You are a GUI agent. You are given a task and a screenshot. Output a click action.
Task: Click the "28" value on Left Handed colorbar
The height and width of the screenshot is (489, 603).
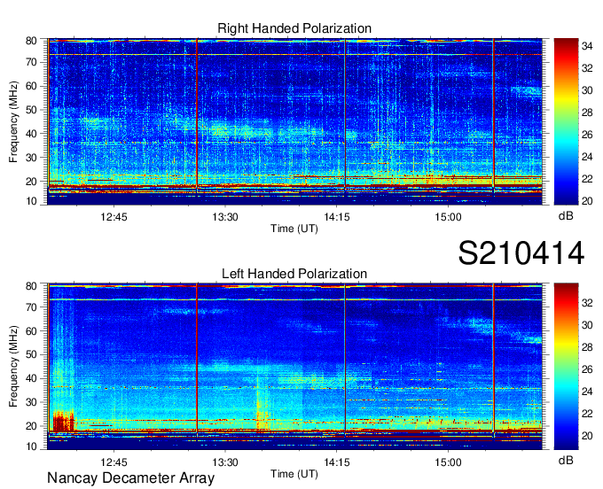click(587, 347)
